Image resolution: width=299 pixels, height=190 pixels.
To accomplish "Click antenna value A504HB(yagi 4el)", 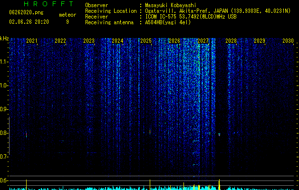I will coord(168,22).
